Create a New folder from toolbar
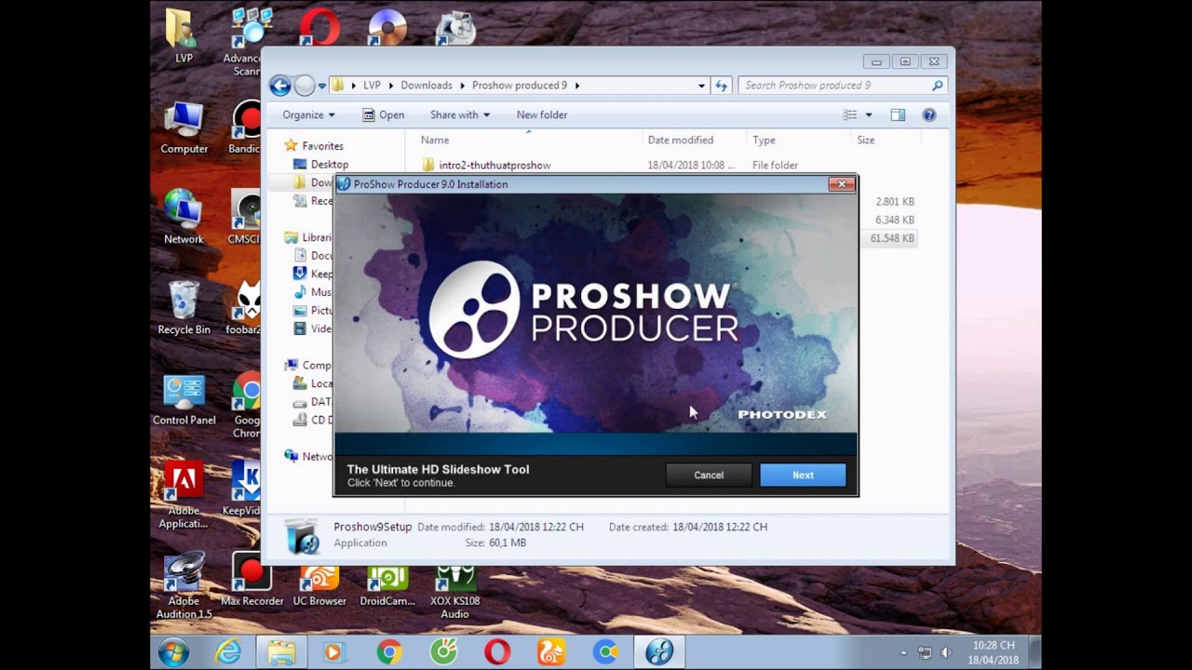The image size is (1192, 670). (x=542, y=114)
